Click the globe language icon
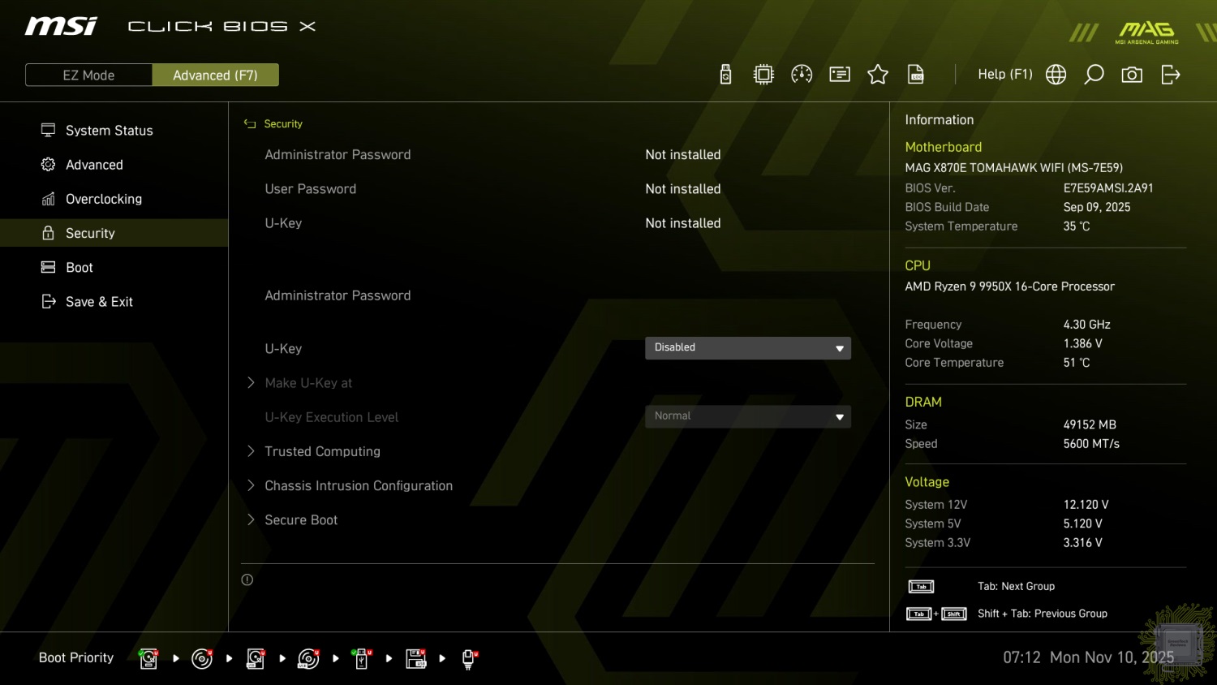Screen dimensions: 1217x685 click(1056, 75)
